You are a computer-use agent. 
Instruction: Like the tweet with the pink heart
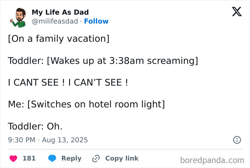pos(14,158)
